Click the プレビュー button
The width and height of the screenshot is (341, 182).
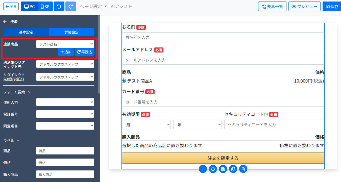point(305,7)
